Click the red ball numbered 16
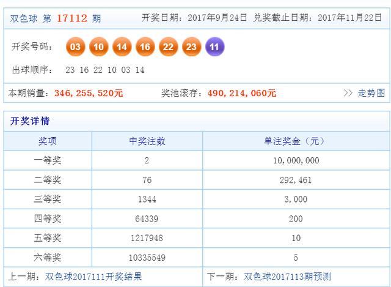The image size is (391, 287). pyautogui.click(x=145, y=47)
